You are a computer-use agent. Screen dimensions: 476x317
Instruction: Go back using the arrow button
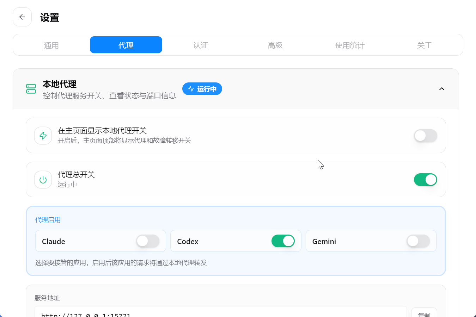(x=22, y=17)
